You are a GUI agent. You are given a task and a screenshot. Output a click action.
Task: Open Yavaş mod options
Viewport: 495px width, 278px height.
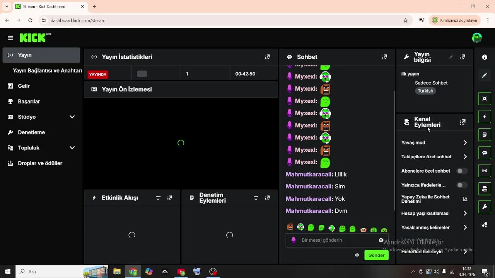coord(434,143)
